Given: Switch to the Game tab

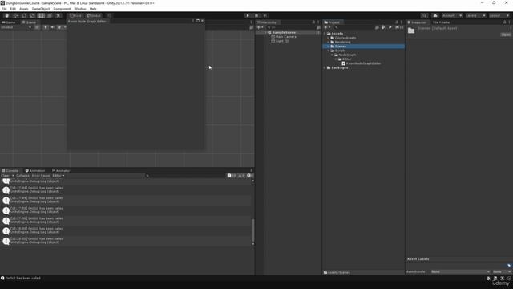Looking at the screenshot, I should coord(9,22).
